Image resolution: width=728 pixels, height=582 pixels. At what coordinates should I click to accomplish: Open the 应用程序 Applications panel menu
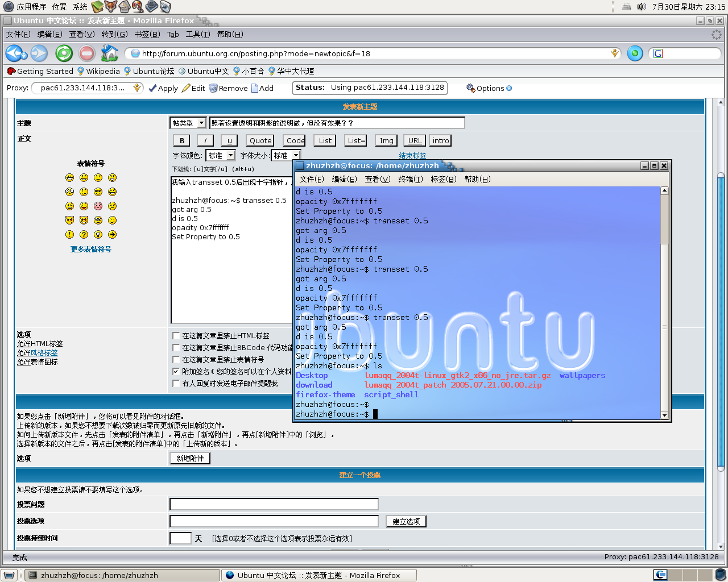pos(31,7)
